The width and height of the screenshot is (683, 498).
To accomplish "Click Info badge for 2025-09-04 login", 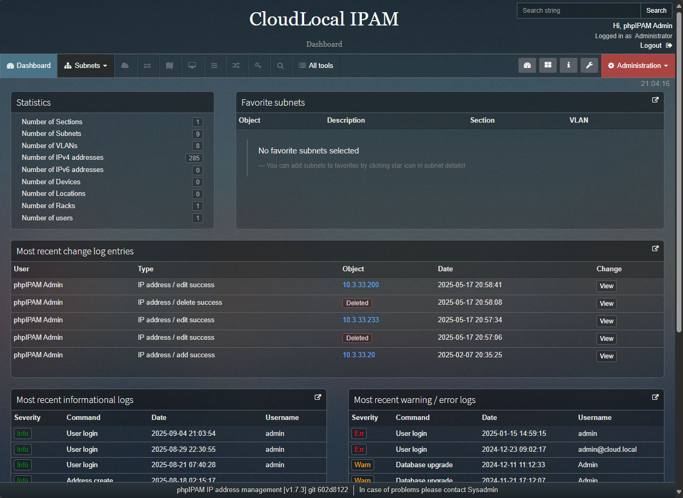I will click(23, 434).
